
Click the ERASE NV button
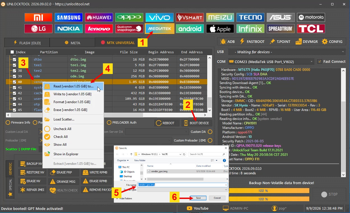click(x=33, y=181)
